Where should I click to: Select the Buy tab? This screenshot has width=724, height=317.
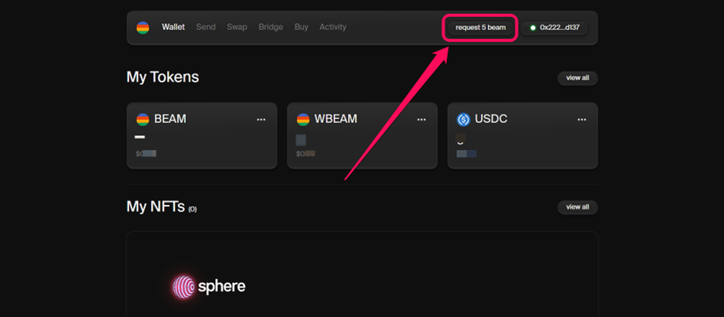pos(302,27)
